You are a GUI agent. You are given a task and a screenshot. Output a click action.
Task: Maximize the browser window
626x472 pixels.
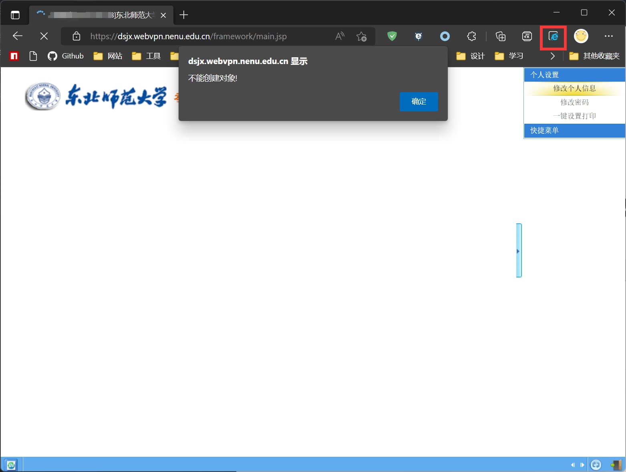pyautogui.click(x=584, y=12)
